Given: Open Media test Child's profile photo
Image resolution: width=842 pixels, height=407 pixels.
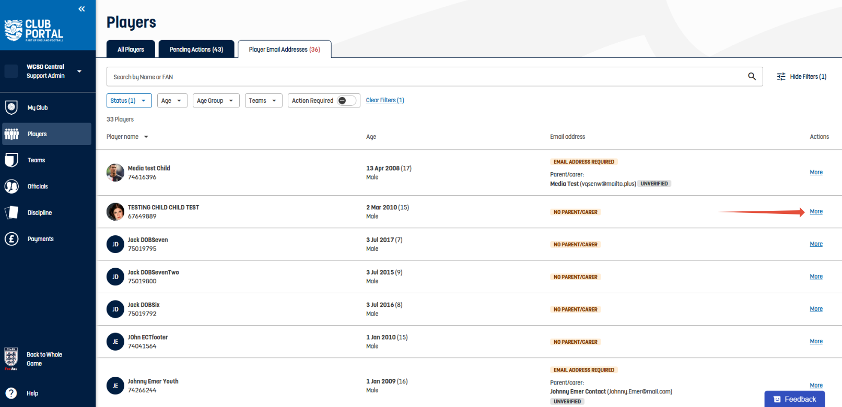Looking at the screenshot, I should 115,172.
